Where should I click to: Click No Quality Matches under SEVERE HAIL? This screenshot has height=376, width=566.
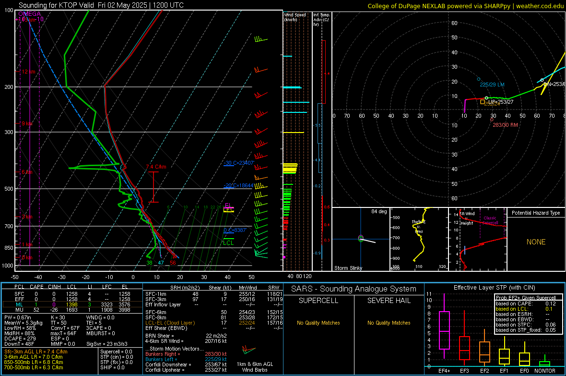coord(389,323)
